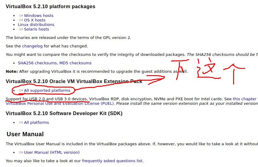Open the User Manual link
The height and width of the screenshot is (167, 258).
pos(36,153)
